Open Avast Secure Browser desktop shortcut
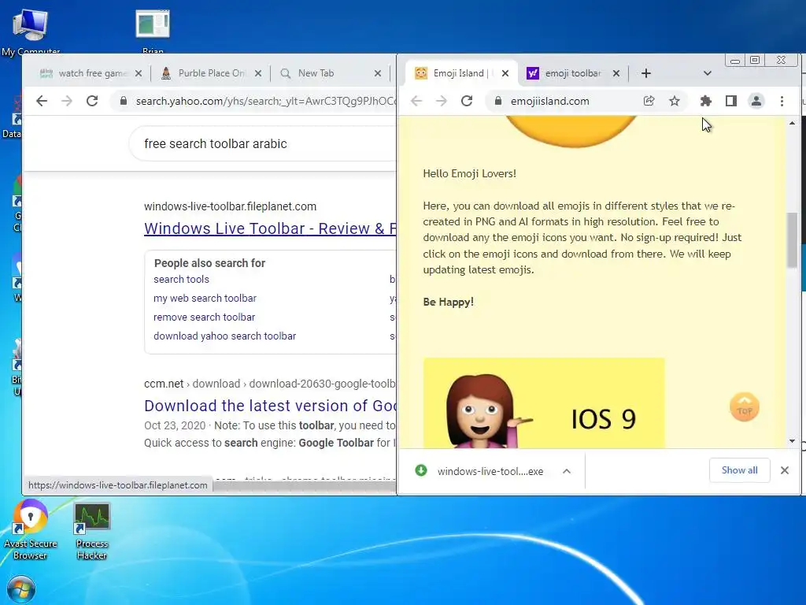The image size is (806, 605). tap(31, 529)
